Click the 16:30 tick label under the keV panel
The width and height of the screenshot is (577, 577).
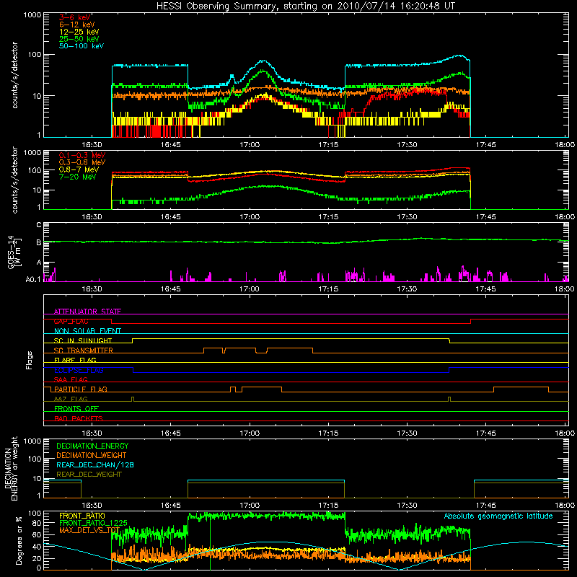(92, 145)
